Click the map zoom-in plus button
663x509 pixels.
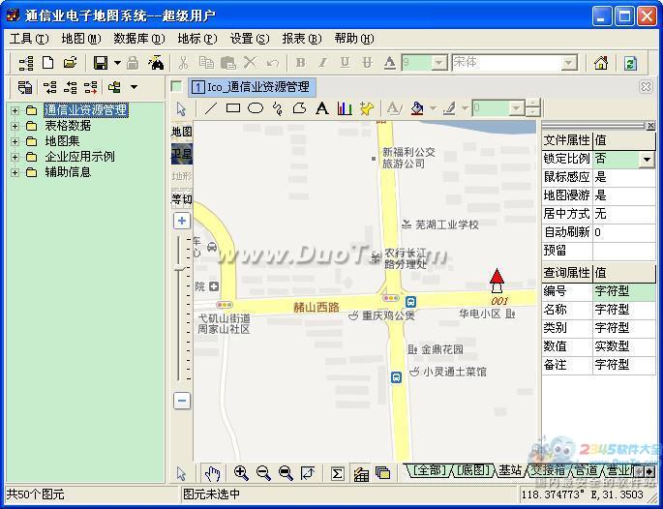click(x=182, y=221)
